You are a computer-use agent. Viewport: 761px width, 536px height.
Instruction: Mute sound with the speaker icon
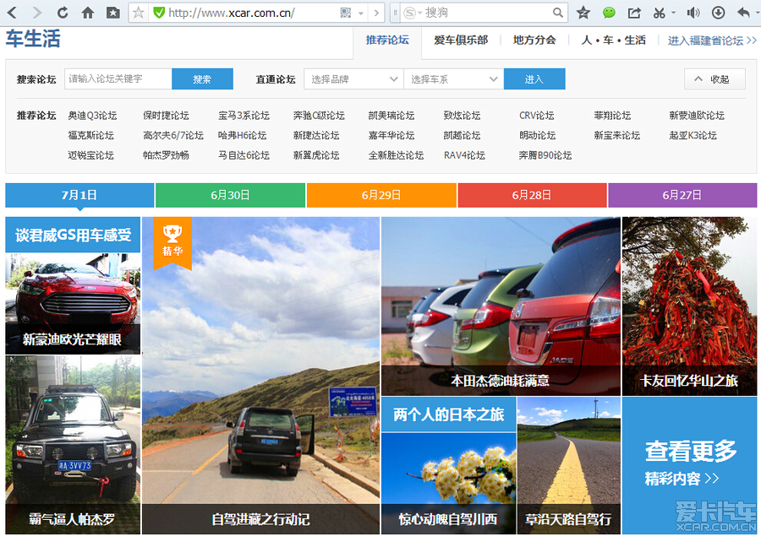pos(693,13)
